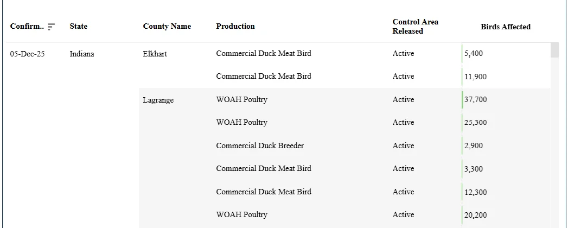Click the vertical scrollbar thumb
568x228 pixels.
[x=554, y=50]
